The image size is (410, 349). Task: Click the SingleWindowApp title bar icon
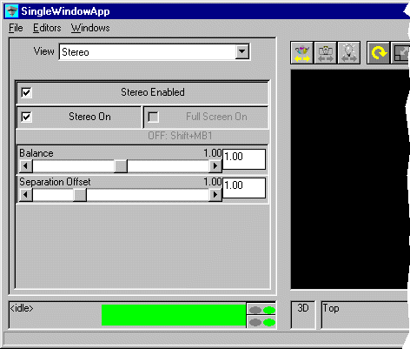tap(12, 11)
